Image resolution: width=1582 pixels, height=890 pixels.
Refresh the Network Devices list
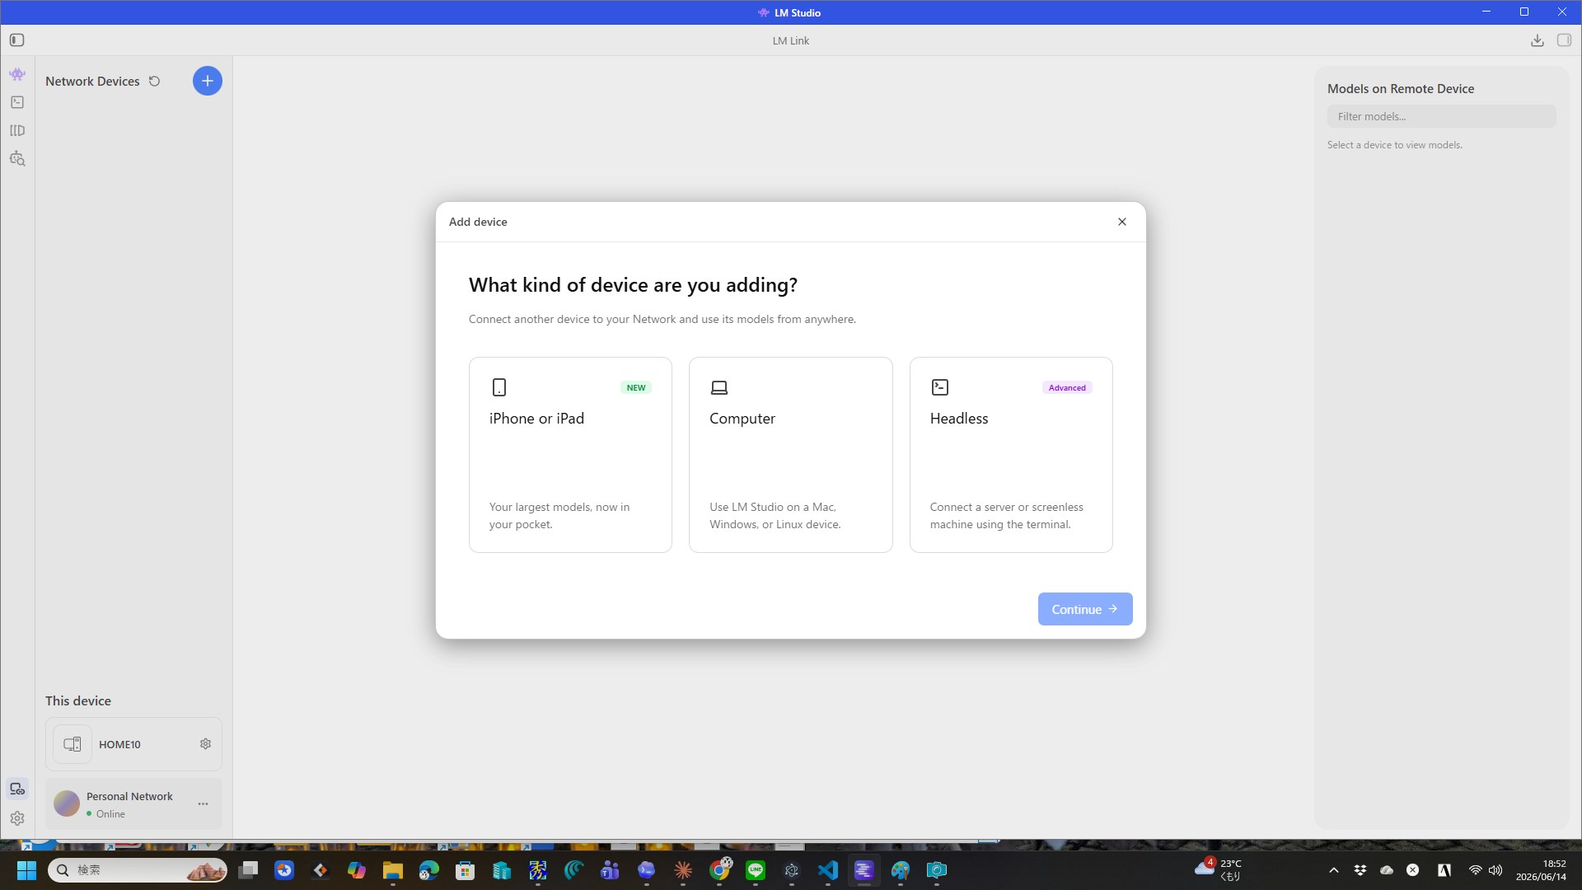click(154, 81)
